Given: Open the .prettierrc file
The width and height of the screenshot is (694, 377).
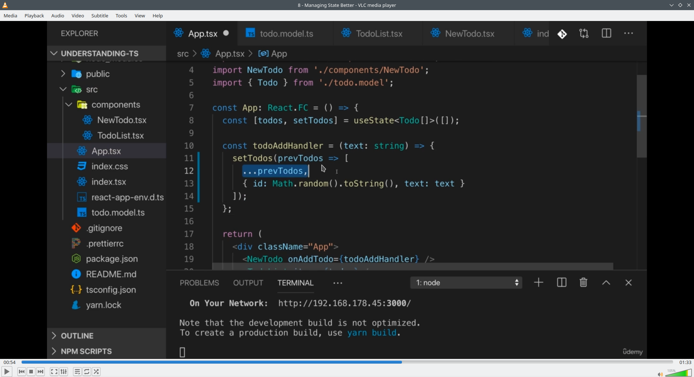Looking at the screenshot, I should click(107, 243).
